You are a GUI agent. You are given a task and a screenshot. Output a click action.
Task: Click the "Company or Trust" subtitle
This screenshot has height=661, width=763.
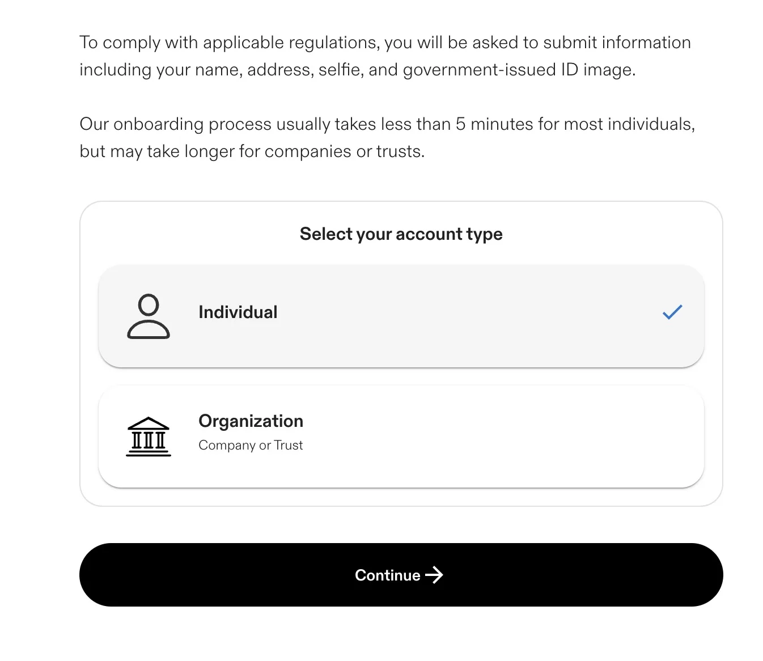(x=251, y=446)
